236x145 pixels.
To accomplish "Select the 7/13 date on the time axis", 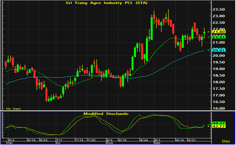I will [x=79, y=140].
